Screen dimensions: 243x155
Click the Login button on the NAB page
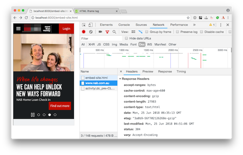pyautogui.click(x=66, y=29)
